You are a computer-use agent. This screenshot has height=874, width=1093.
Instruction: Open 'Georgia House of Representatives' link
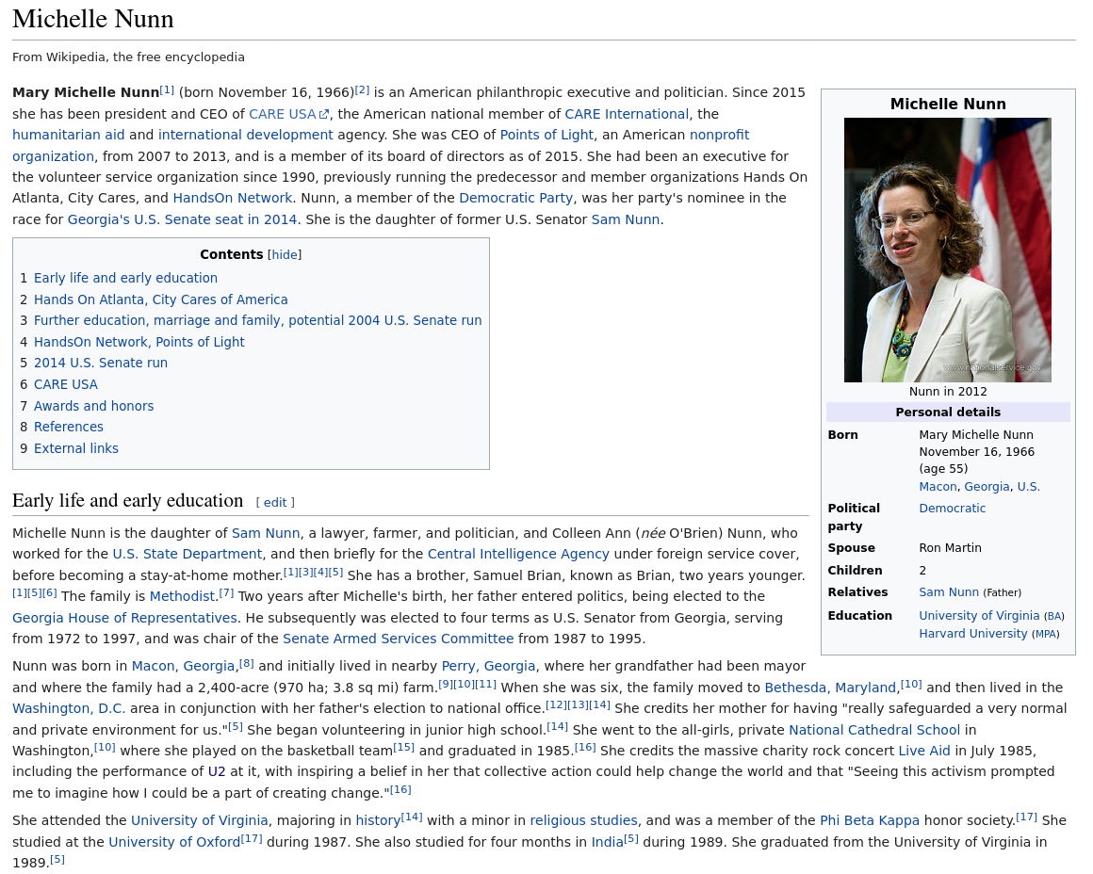124,619
